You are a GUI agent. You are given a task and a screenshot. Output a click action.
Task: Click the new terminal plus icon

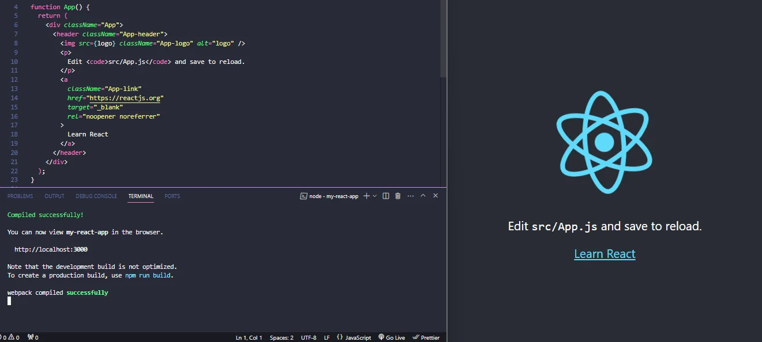tap(366, 196)
